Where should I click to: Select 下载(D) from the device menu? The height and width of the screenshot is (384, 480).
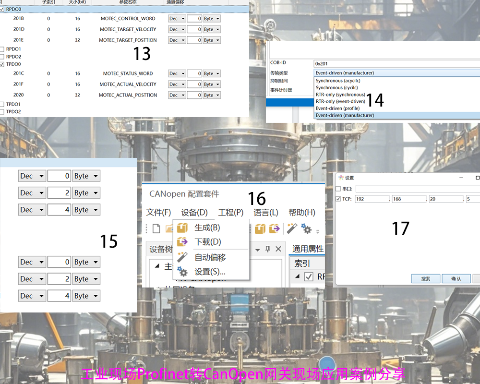pyautogui.click(x=211, y=242)
